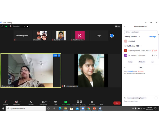Open the Security shield icon

pos(31,102)
